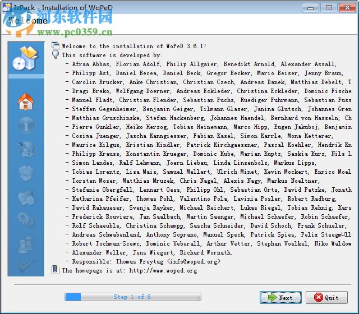
Task: Click the line starting with Stefanie Obergfell
Action: 208,190
